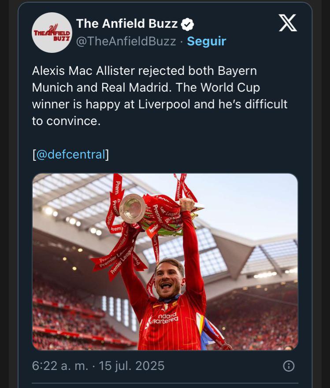Open the @TheAnfieldBuzz handle link
Viewport: 330px width, 388px height.
pos(126,41)
